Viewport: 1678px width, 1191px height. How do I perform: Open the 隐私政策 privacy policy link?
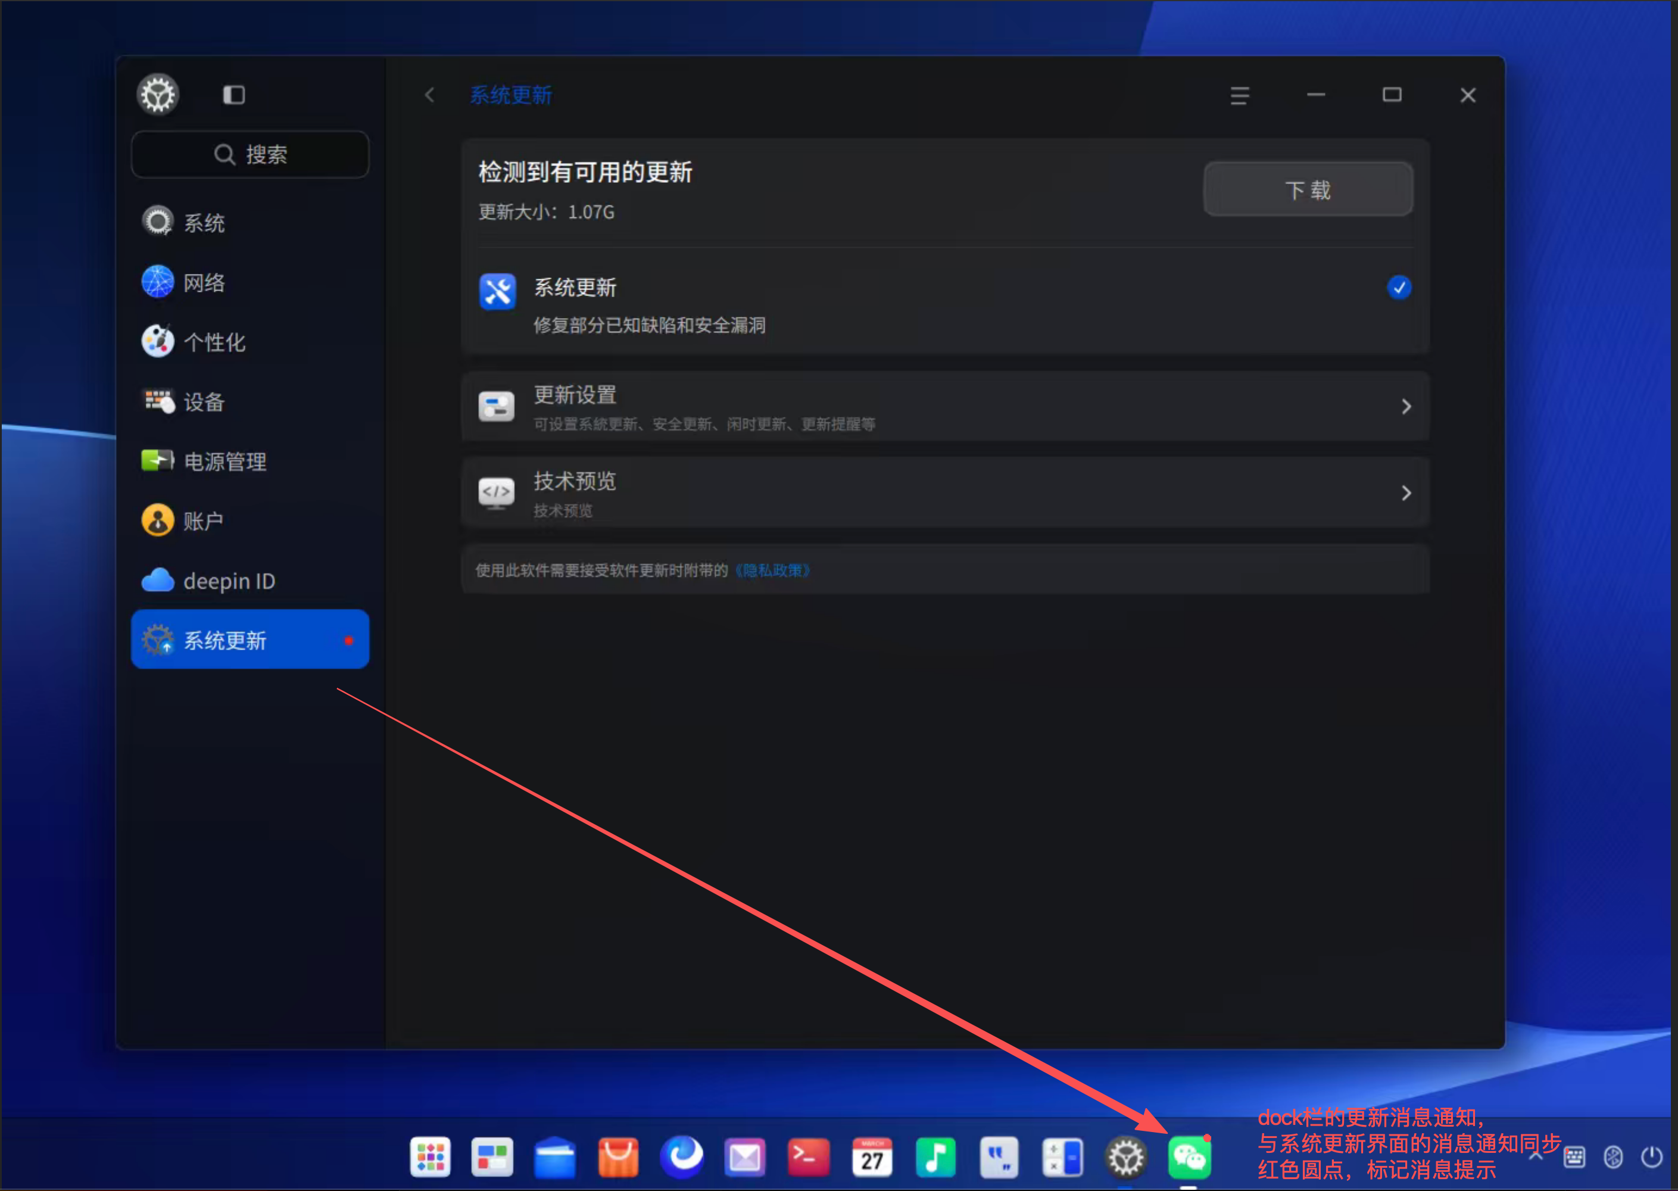coord(772,570)
